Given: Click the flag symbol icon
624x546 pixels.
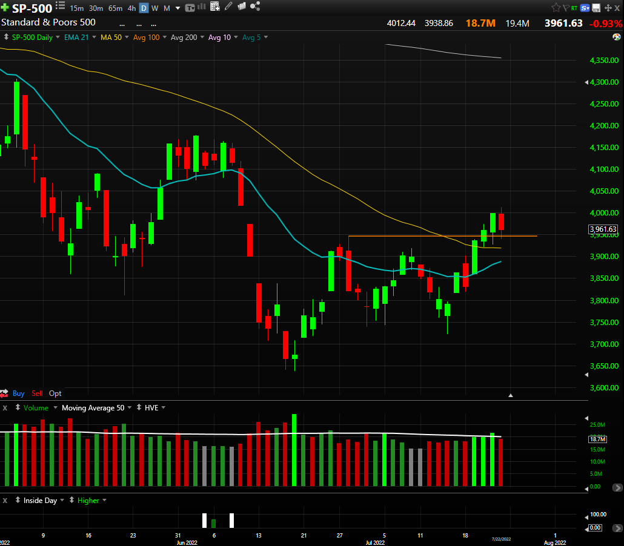Looking at the screenshot, I should tap(566, 8).
